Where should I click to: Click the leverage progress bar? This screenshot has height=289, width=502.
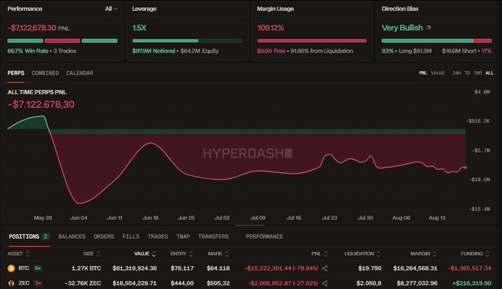coord(188,41)
